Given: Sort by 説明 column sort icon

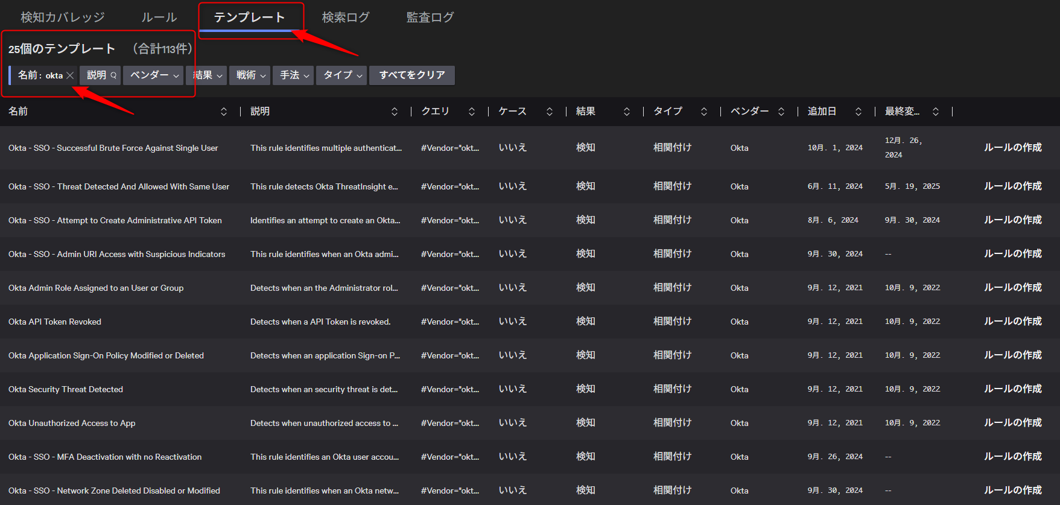Looking at the screenshot, I should click(x=395, y=112).
